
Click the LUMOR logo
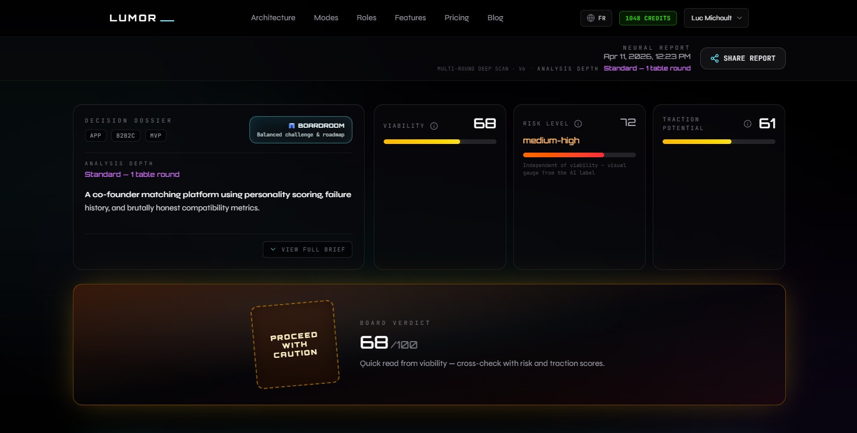pyautogui.click(x=142, y=18)
